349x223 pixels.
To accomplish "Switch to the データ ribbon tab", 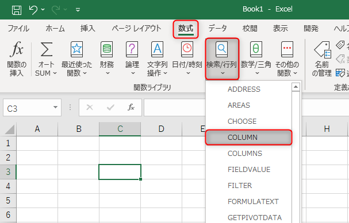I will (x=217, y=29).
